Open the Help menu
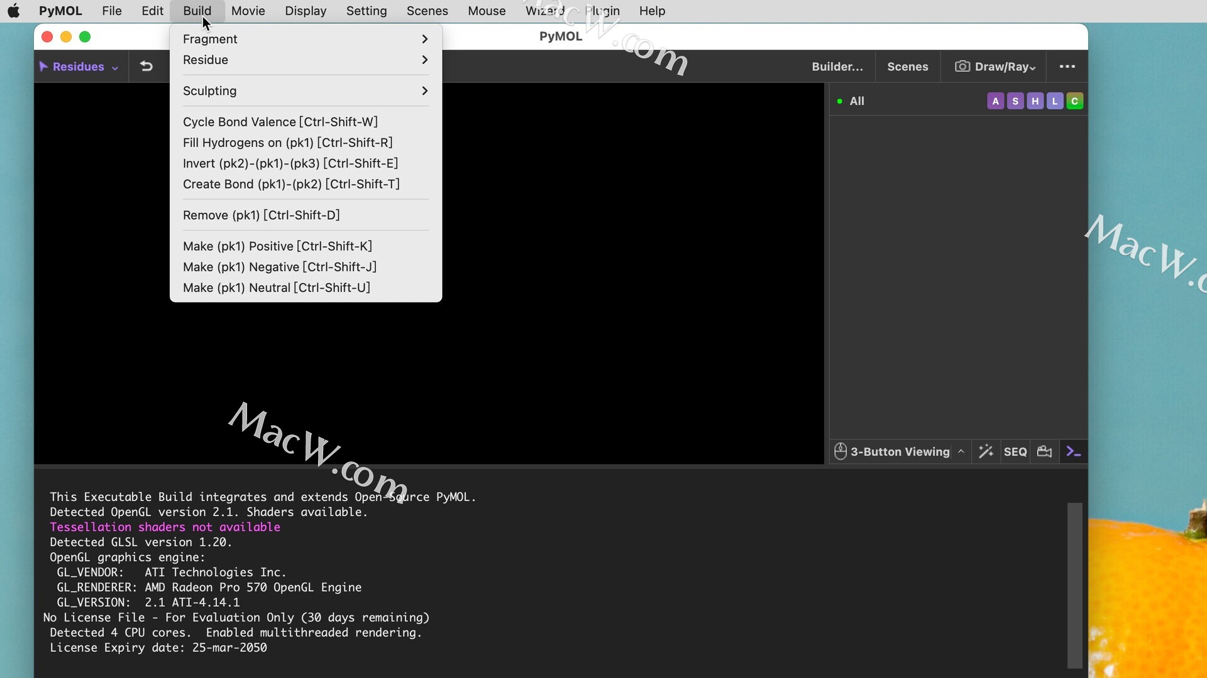Viewport: 1207px width, 678px height. point(652,11)
